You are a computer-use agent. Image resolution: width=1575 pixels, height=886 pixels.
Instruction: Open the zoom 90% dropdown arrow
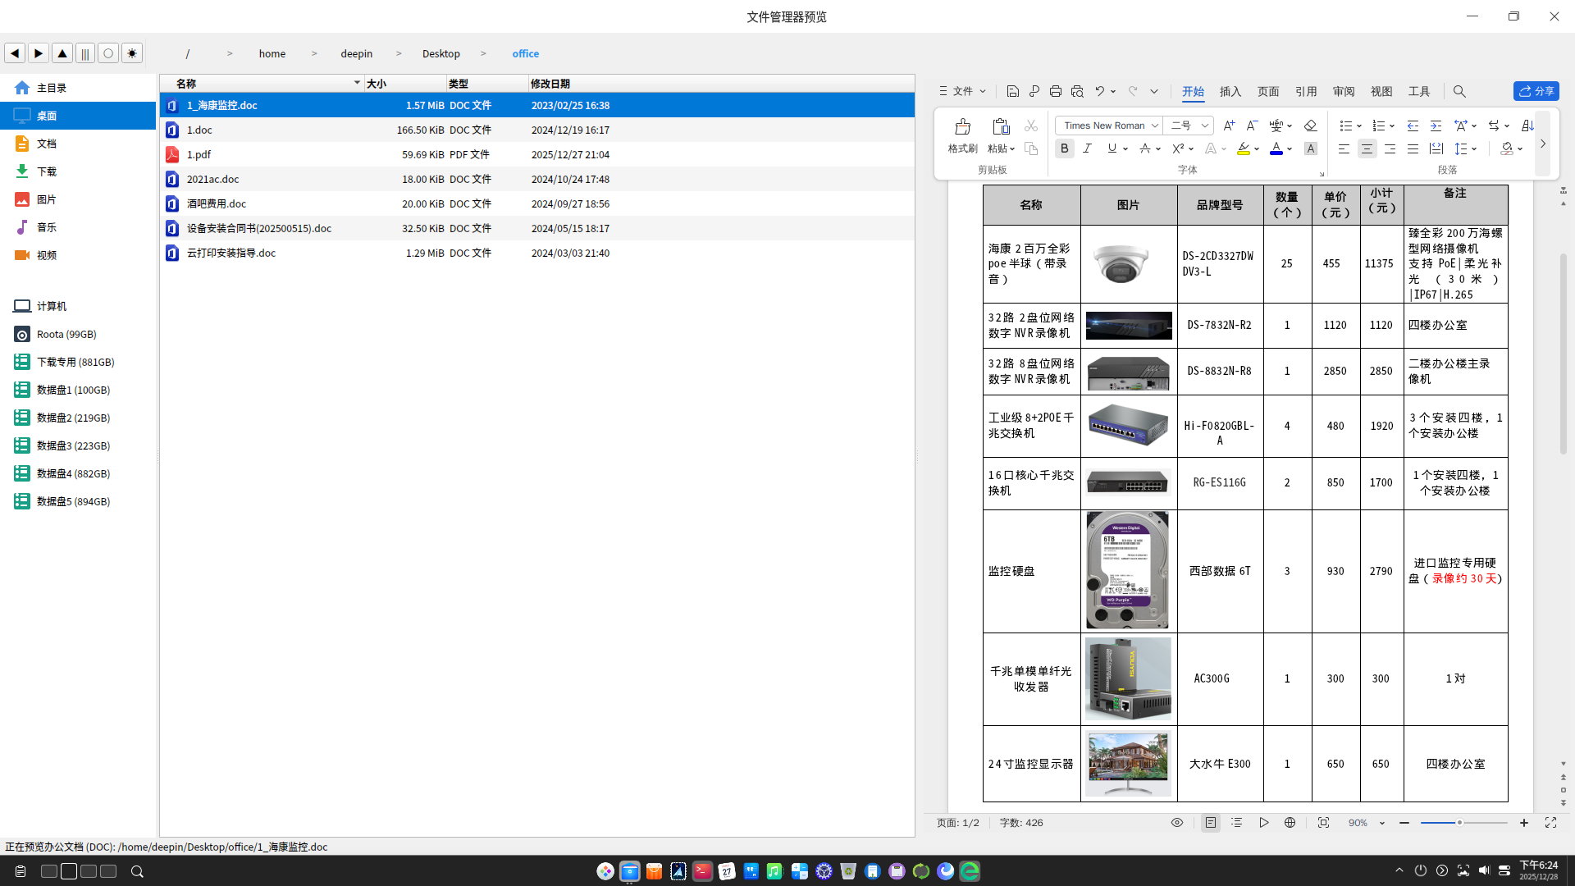click(1382, 823)
